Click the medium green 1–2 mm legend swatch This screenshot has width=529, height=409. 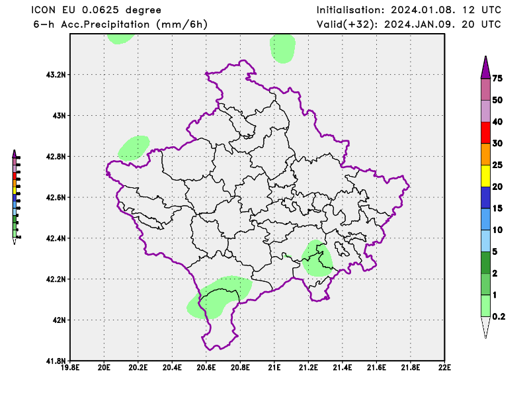(x=485, y=284)
